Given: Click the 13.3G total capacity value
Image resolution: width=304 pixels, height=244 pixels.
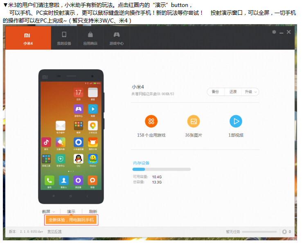Looking at the screenshot, I should 157,182.
